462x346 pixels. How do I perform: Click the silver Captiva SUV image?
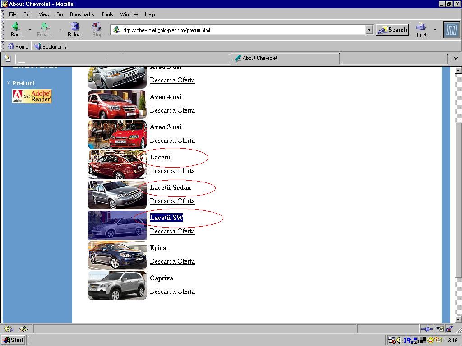(x=117, y=286)
